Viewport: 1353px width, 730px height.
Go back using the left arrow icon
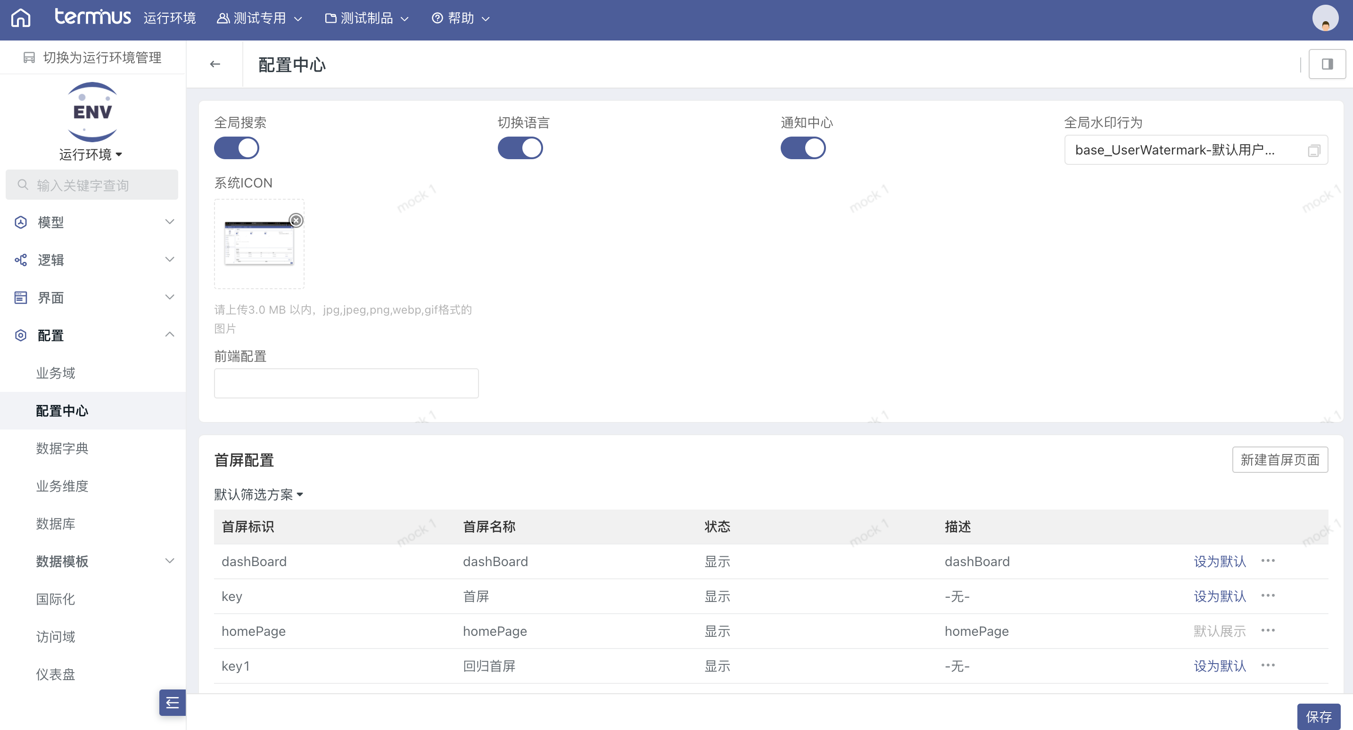pyautogui.click(x=215, y=64)
